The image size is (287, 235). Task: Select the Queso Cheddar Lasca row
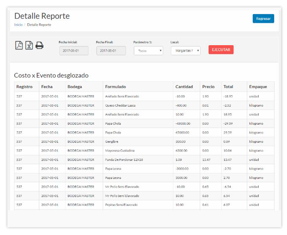click(x=120, y=106)
